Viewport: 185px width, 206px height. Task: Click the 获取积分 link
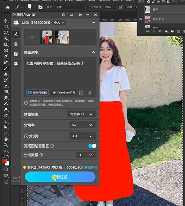point(91,167)
